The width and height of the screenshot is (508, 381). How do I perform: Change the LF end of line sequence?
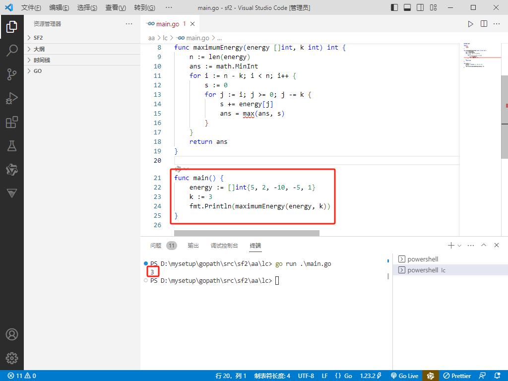pos(324,376)
